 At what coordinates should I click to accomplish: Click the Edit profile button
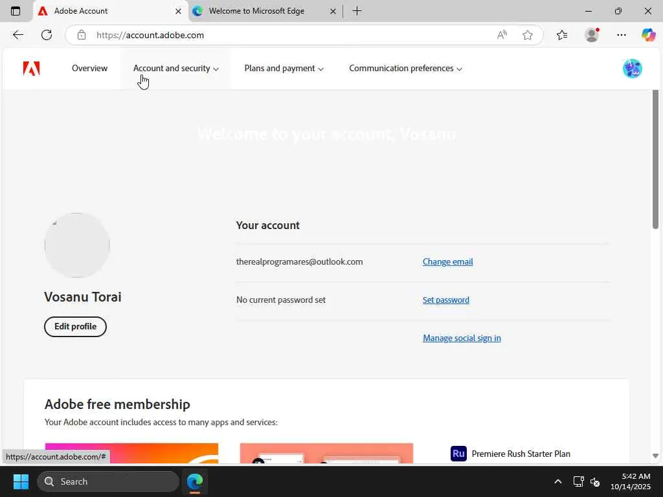(75, 327)
